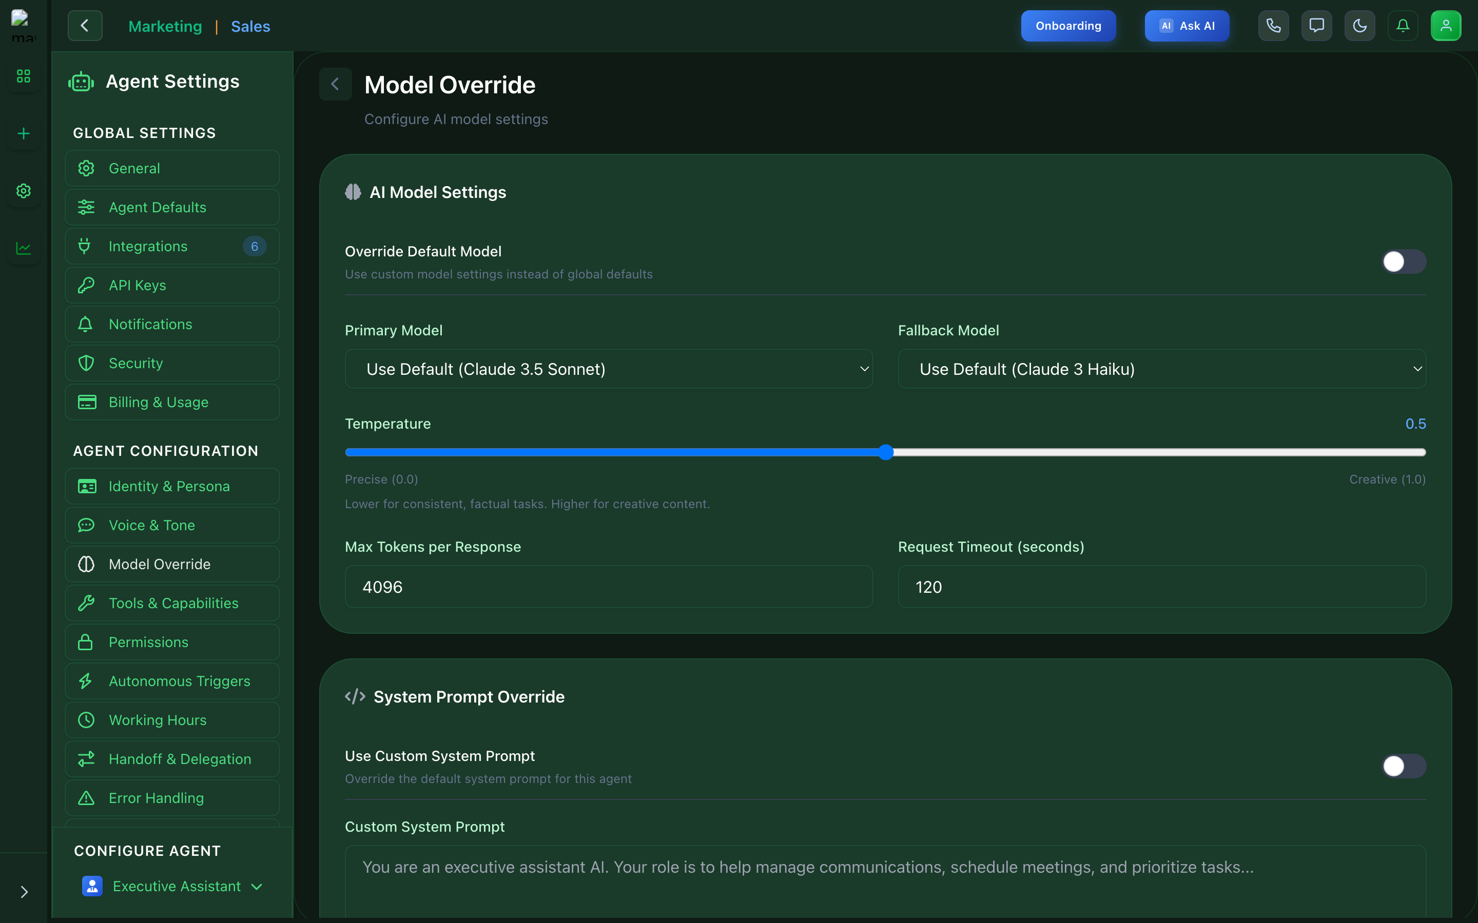This screenshot has width=1478, height=923.
Task: Open the analytics chart icon in left rail
Action: [24, 249]
